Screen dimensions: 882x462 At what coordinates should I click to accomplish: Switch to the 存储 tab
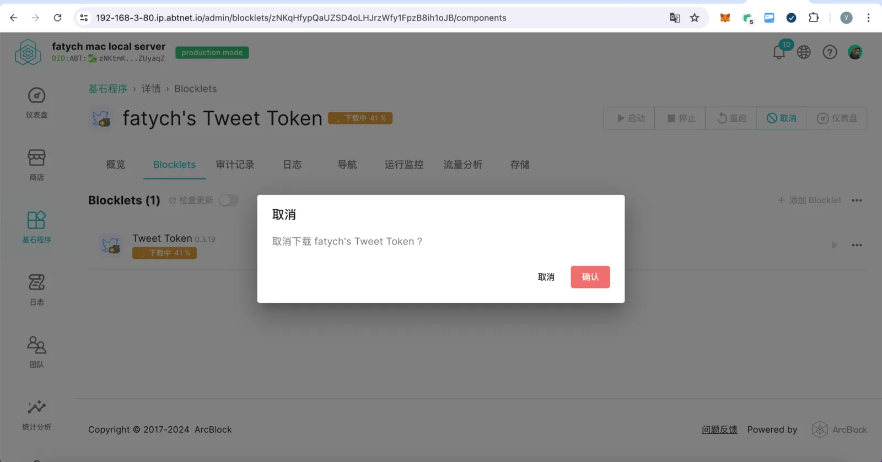point(520,165)
